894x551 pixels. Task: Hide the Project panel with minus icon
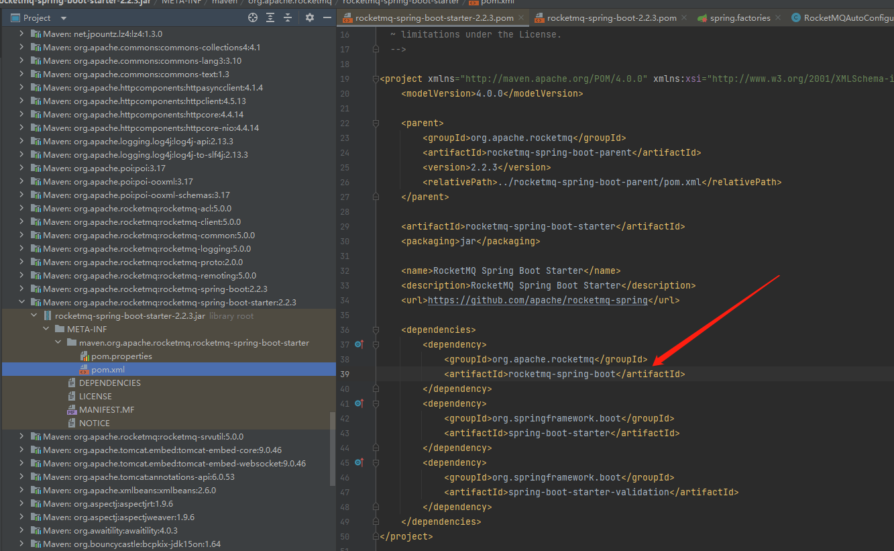pos(327,18)
